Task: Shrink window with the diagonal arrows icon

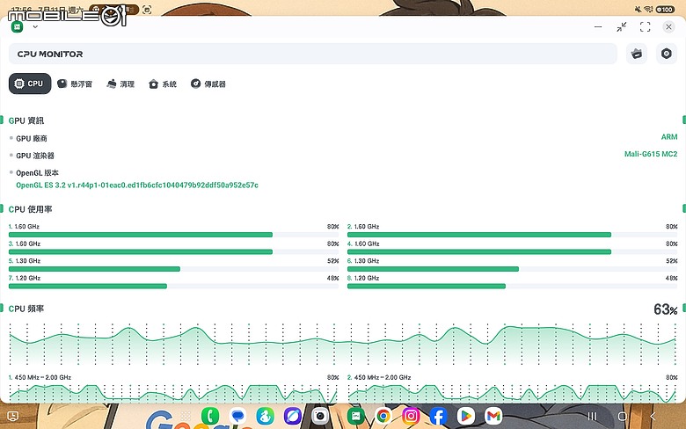Action: (621, 26)
